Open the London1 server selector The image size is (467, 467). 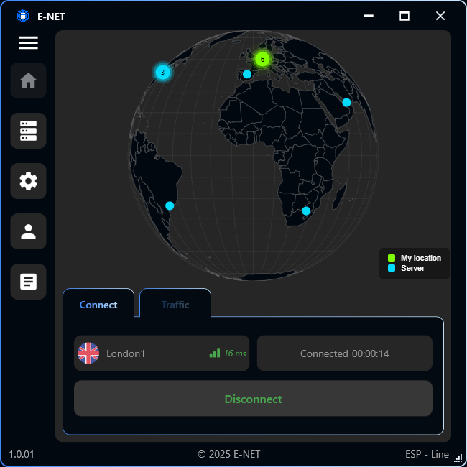pyautogui.click(x=162, y=353)
